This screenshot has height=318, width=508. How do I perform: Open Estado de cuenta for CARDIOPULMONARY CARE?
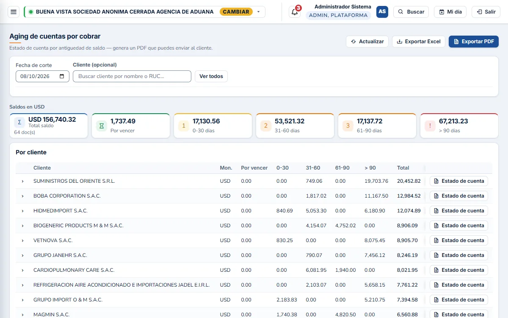(459, 270)
